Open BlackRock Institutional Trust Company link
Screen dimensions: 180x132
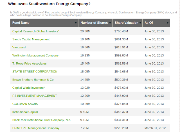[x=42, y=120]
